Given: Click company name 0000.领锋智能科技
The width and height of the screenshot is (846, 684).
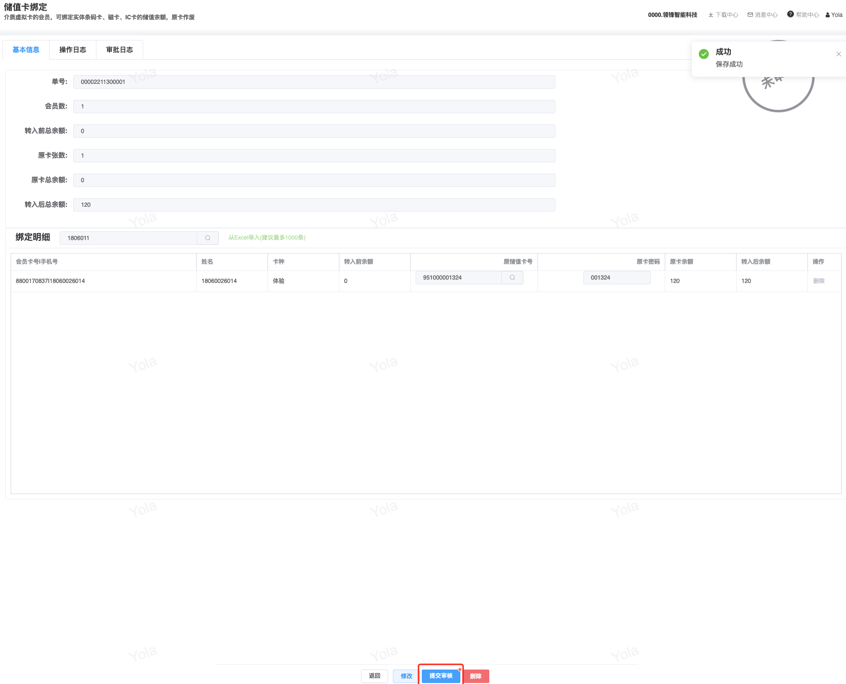Looking at the screenshot, I should (x=672, y=15).
